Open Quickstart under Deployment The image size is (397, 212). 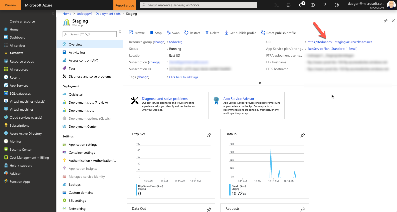click(x=90, y=94)
